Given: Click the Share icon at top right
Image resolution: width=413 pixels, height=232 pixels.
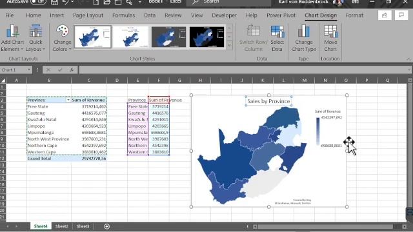Looking at the screenshot, I should (x=385, y=15).
